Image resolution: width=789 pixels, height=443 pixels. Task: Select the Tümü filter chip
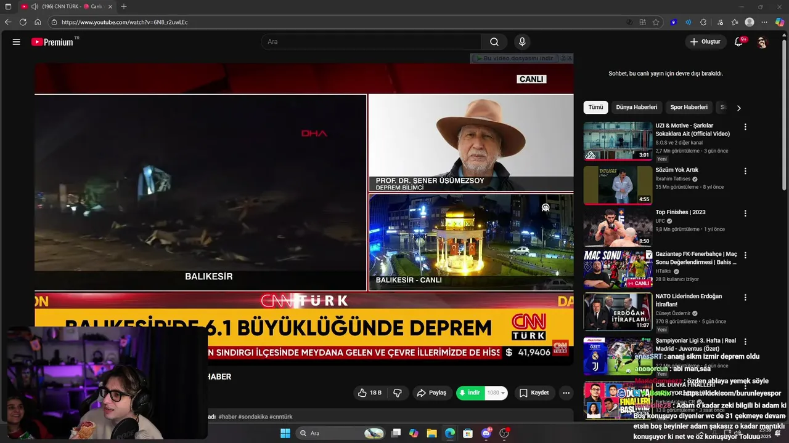595,107
